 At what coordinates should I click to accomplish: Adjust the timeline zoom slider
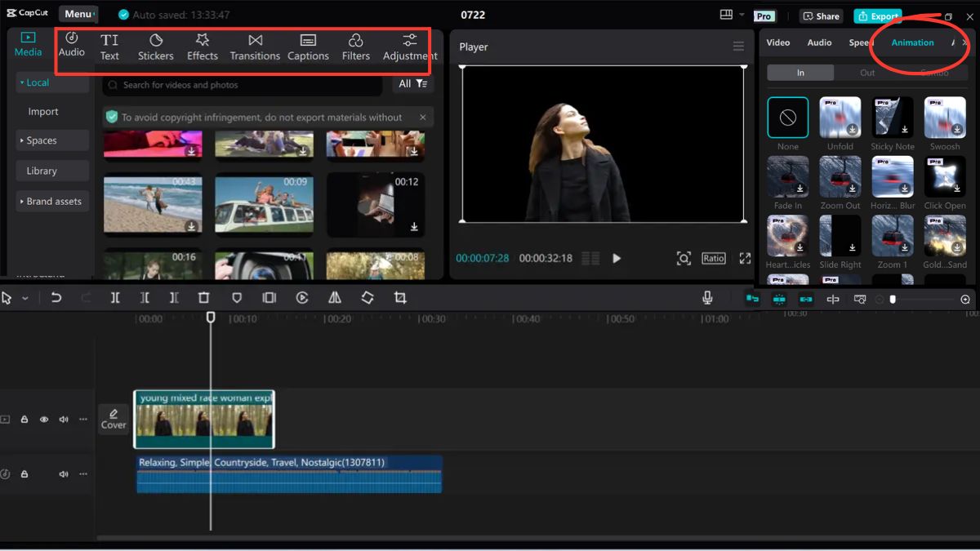(893, 300)
